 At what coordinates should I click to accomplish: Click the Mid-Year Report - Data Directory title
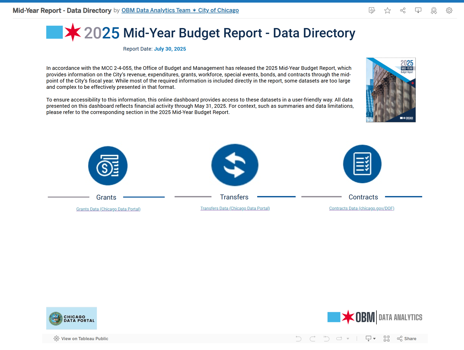[x=62, y=10]
